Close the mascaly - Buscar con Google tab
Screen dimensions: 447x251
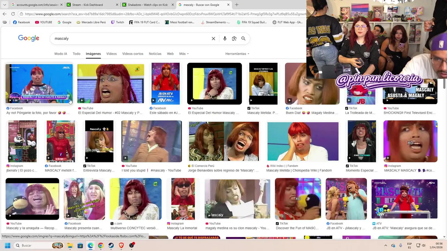(x=228, y=5)
